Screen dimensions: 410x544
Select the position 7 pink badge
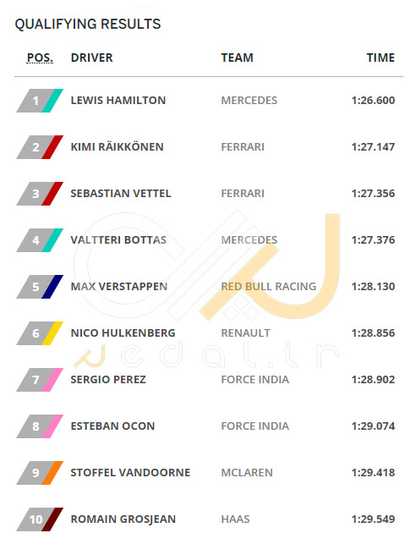40,380
